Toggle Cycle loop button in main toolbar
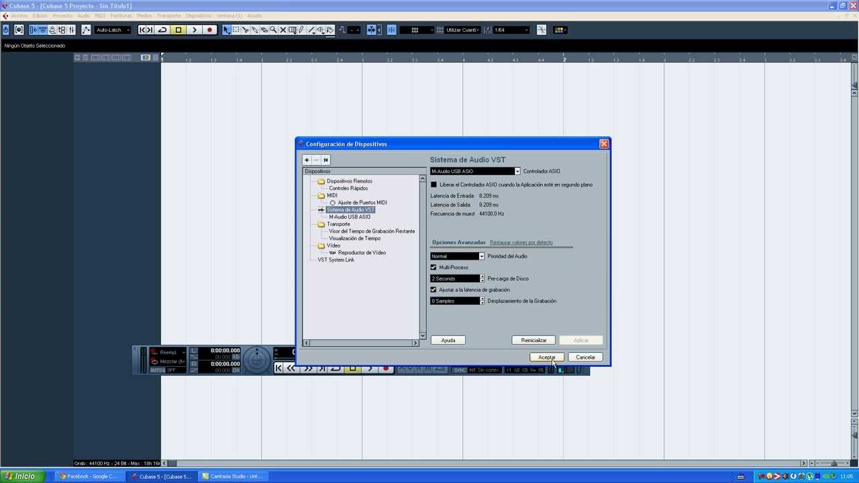The height and width of the screenshot is (483, 859). click(162, 30)
